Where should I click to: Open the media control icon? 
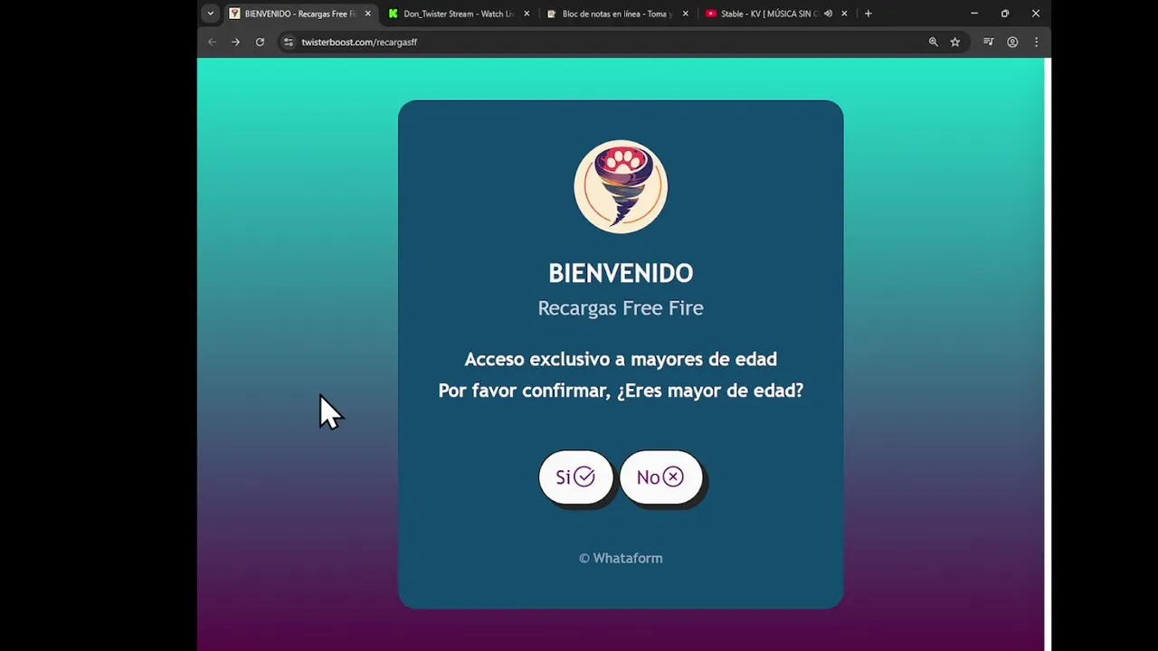(988, 42)
